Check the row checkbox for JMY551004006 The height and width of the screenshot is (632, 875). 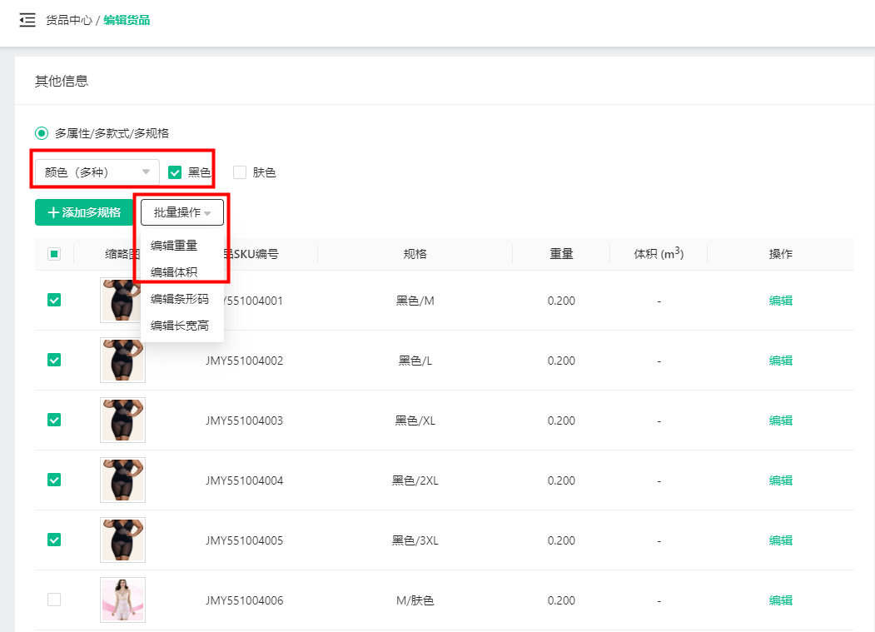click(x=54, y=600)
